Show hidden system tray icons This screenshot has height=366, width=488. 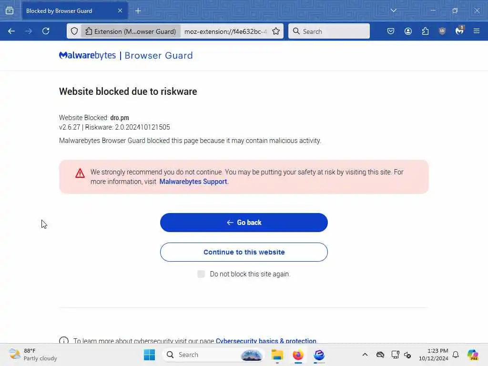(365, 355)
